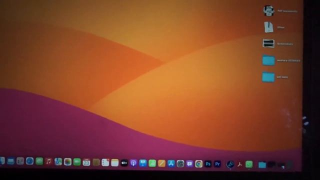320x180 pixels.
Task: Launch Podcasts from the Dock
Action: tap(133, 163)
